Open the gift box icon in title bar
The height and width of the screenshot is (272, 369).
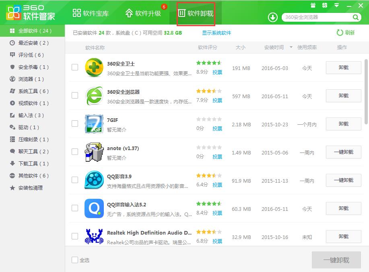coord(313,5)
